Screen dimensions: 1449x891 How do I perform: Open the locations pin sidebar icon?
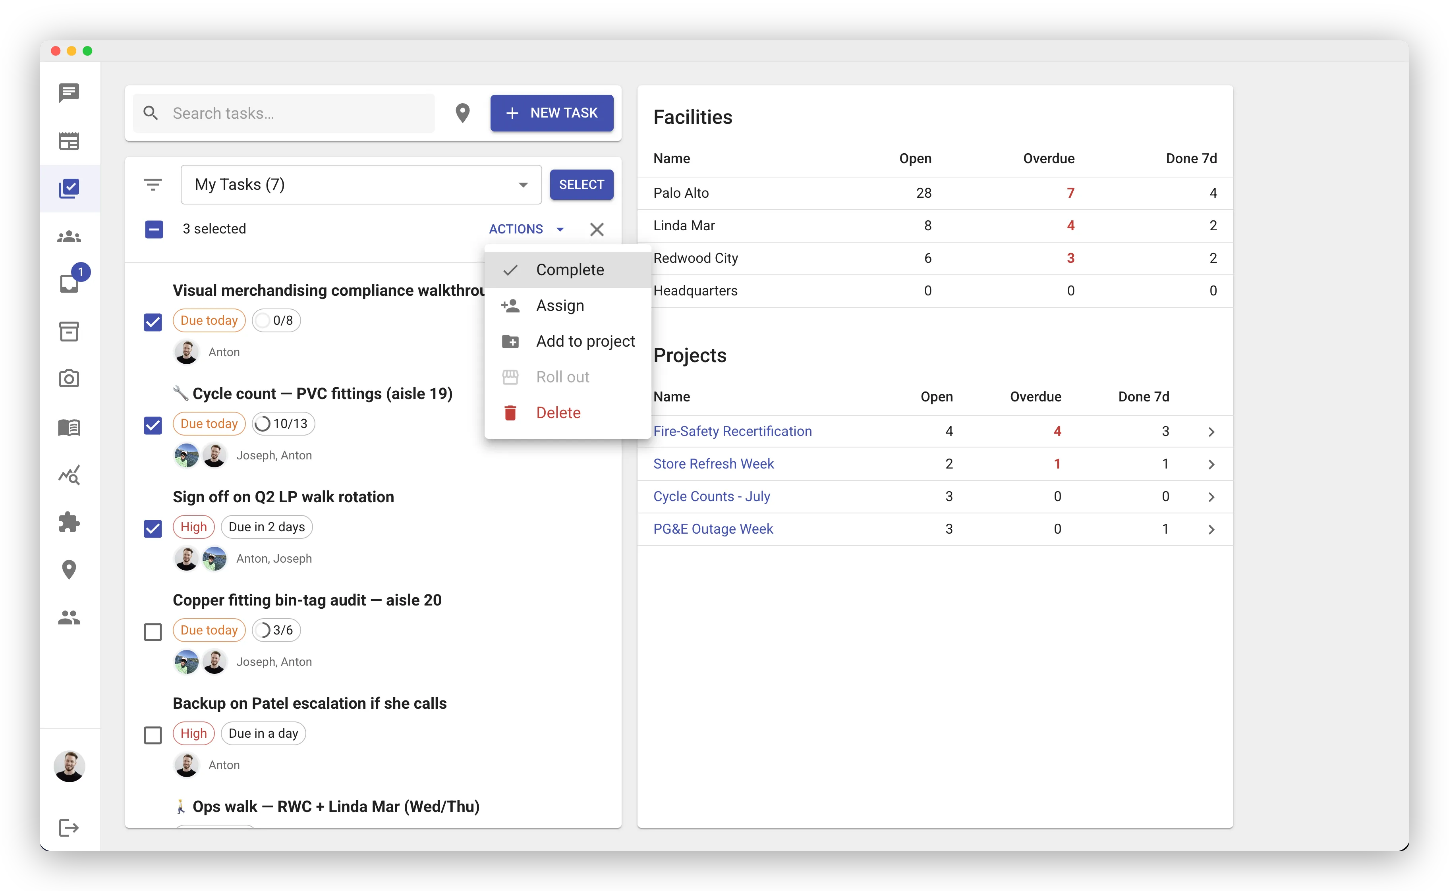point(69,570)
